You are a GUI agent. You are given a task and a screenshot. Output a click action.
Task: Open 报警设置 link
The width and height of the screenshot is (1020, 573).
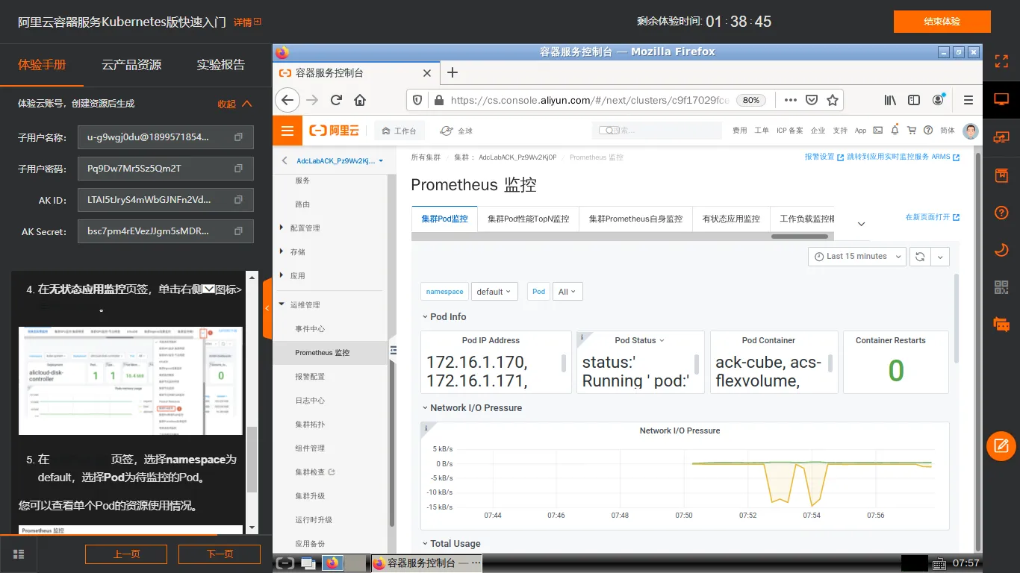pos(824,157)
